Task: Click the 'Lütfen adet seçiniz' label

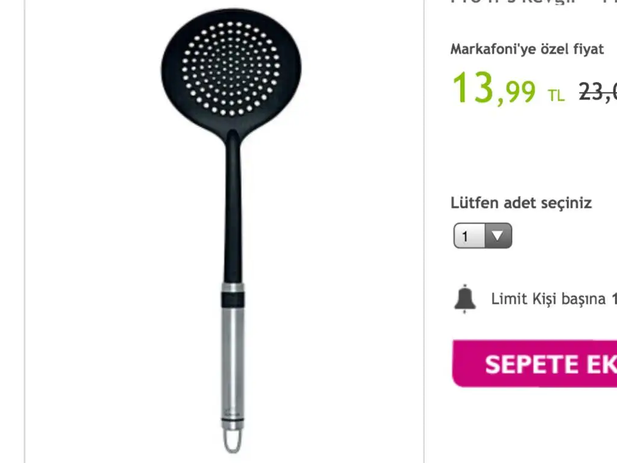Action: point(521,203)
